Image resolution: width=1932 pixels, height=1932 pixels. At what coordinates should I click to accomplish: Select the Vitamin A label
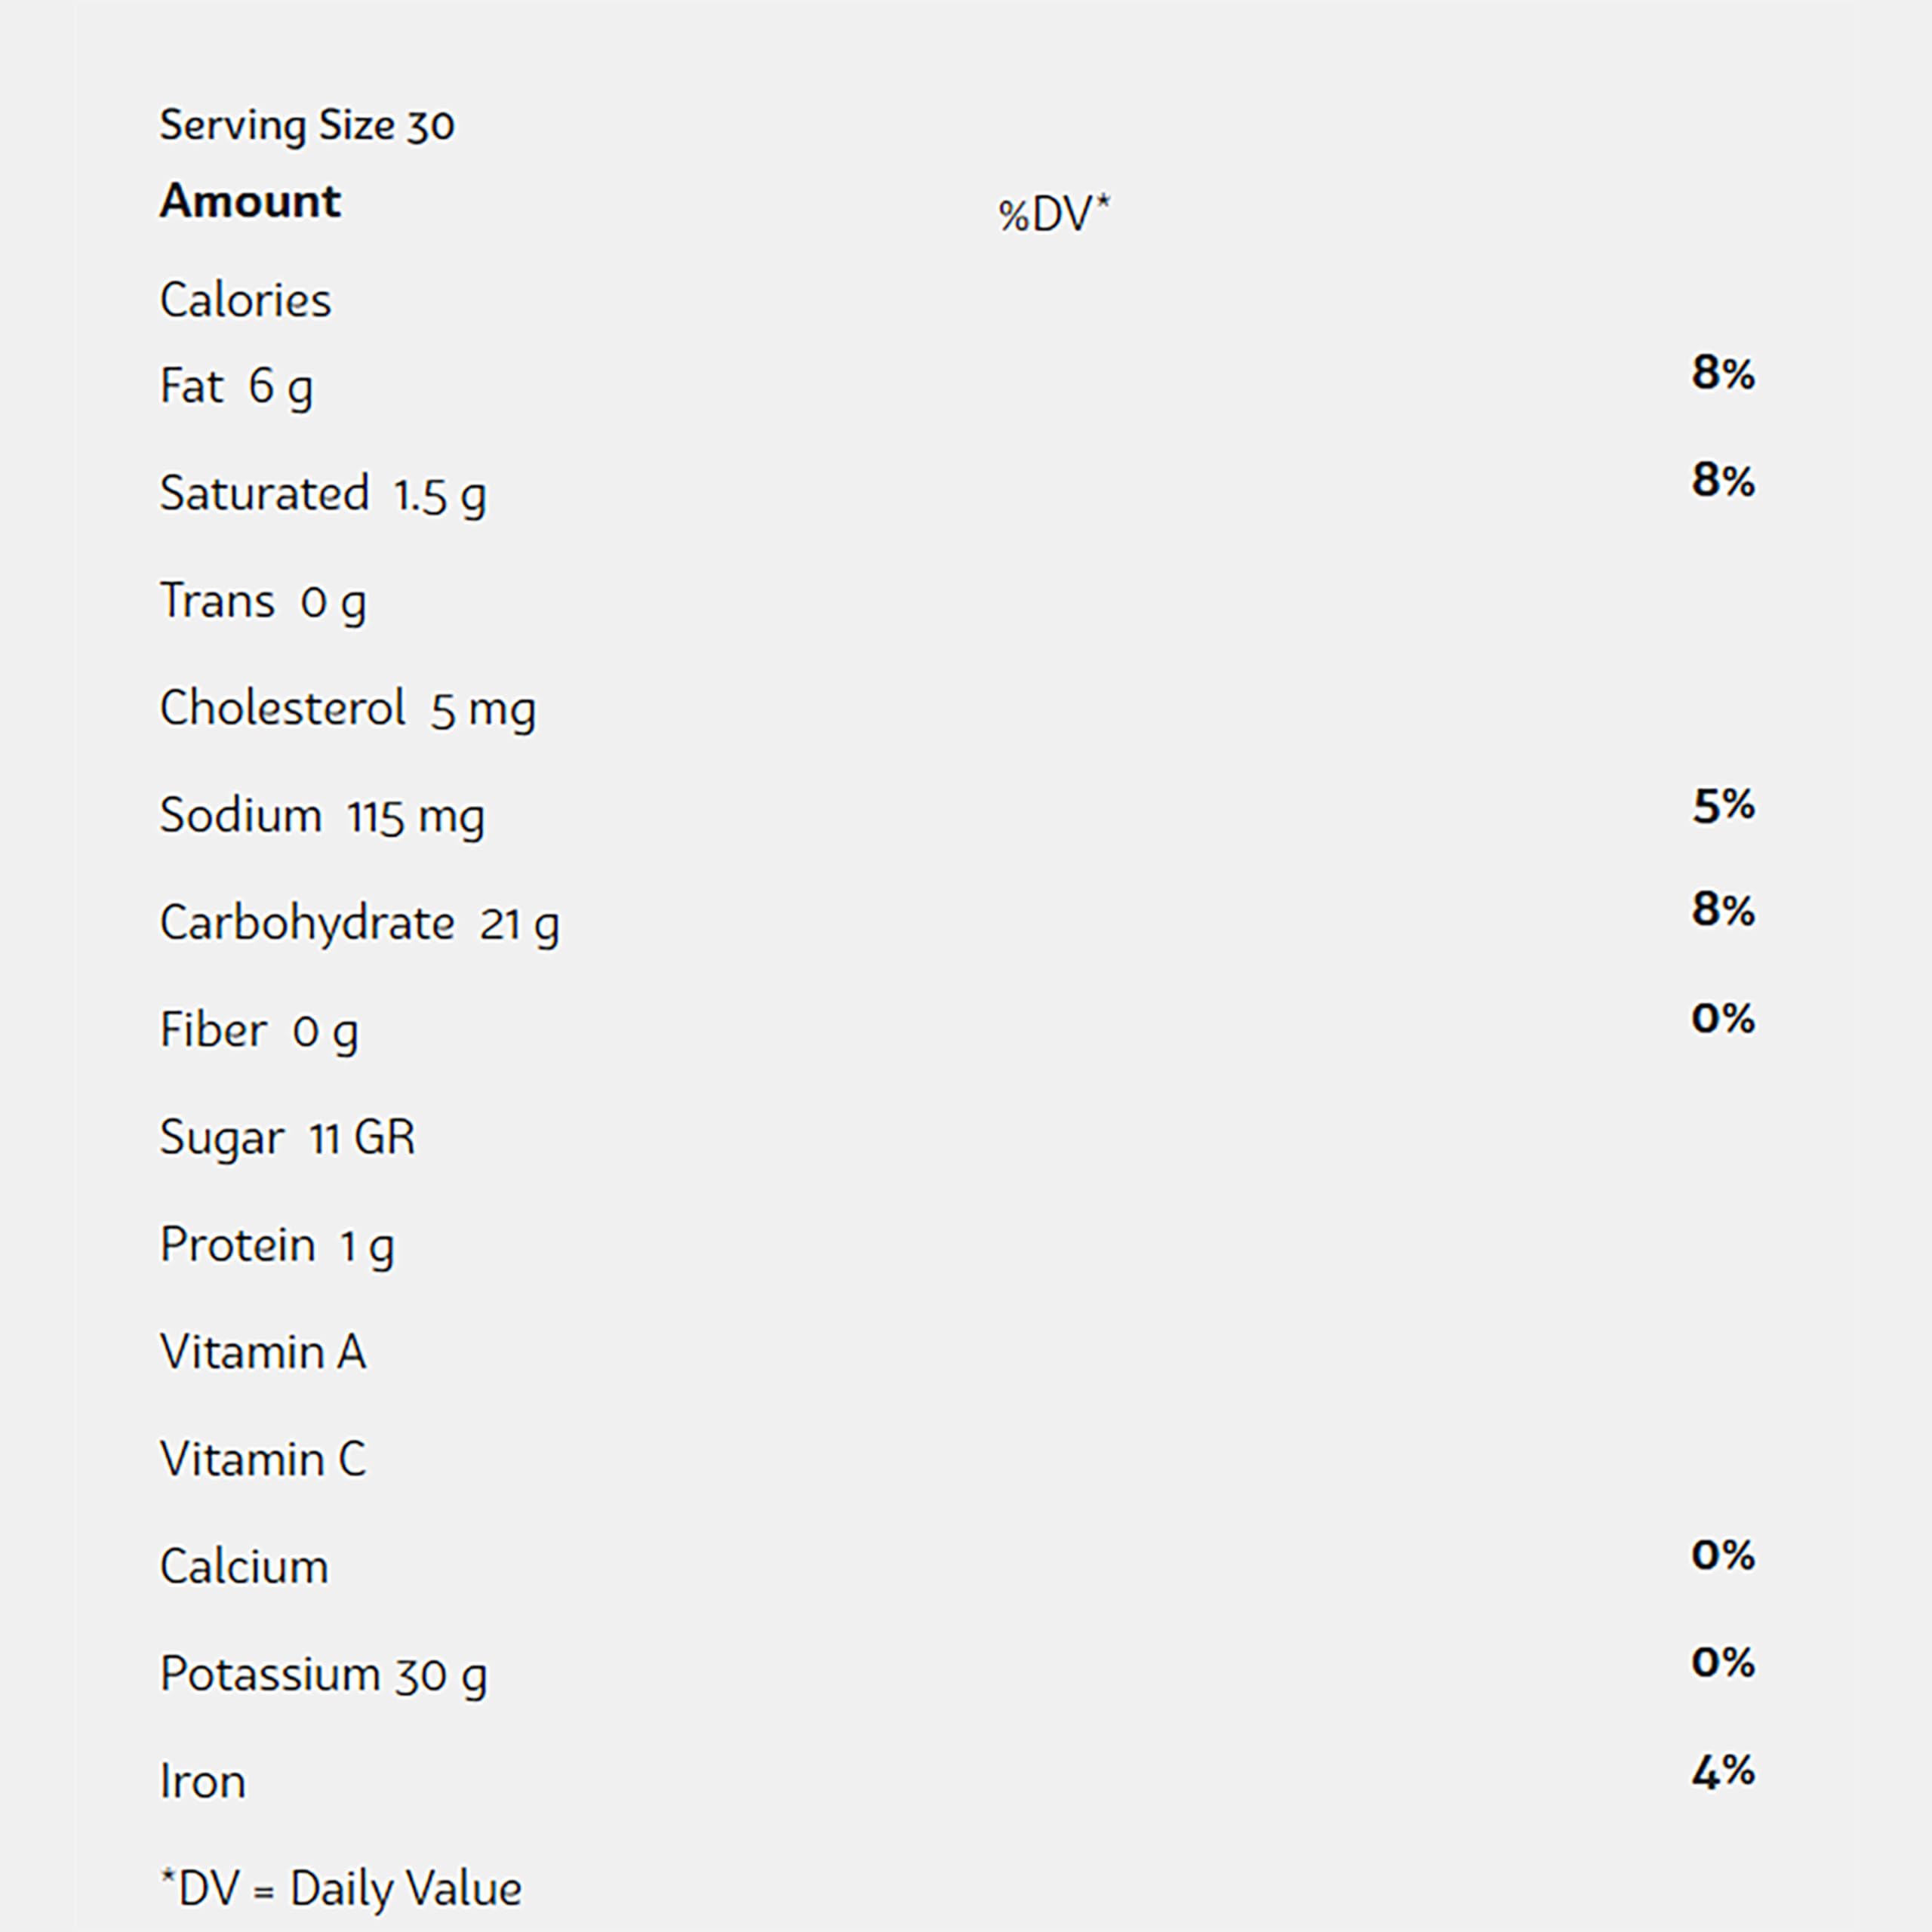[x=263, y=1352]
